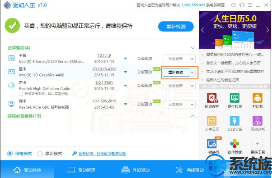Open the action dropdown arrow in the 声卡 row
The image size is (272, 178).
tap(192, 86)
